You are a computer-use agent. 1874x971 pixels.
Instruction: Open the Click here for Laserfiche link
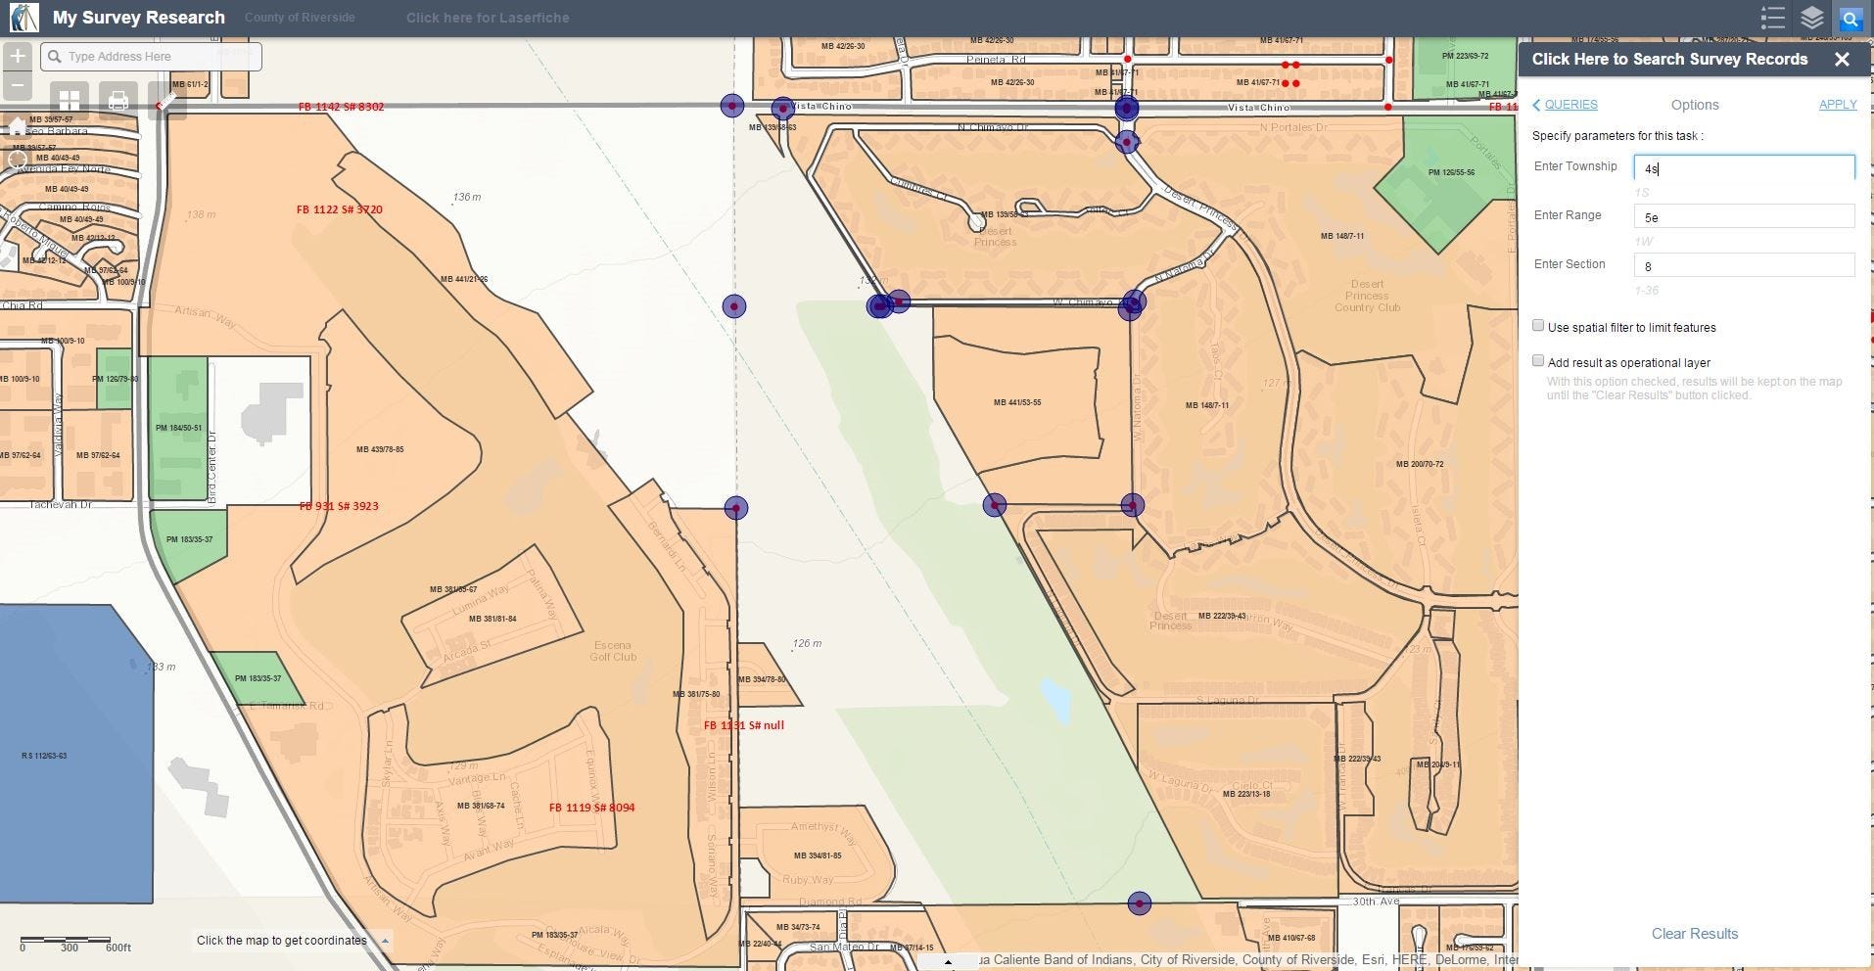coord(488,18)
